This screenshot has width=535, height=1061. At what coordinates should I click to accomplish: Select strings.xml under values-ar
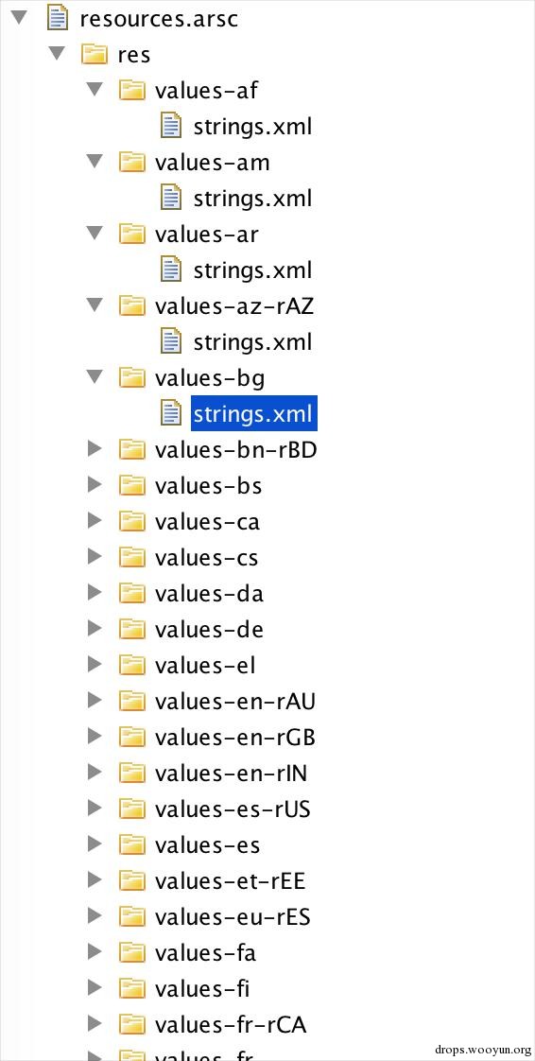[252, 270]
